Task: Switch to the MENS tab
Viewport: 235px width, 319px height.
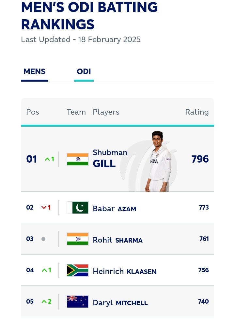Action: (x=34, y=72)
